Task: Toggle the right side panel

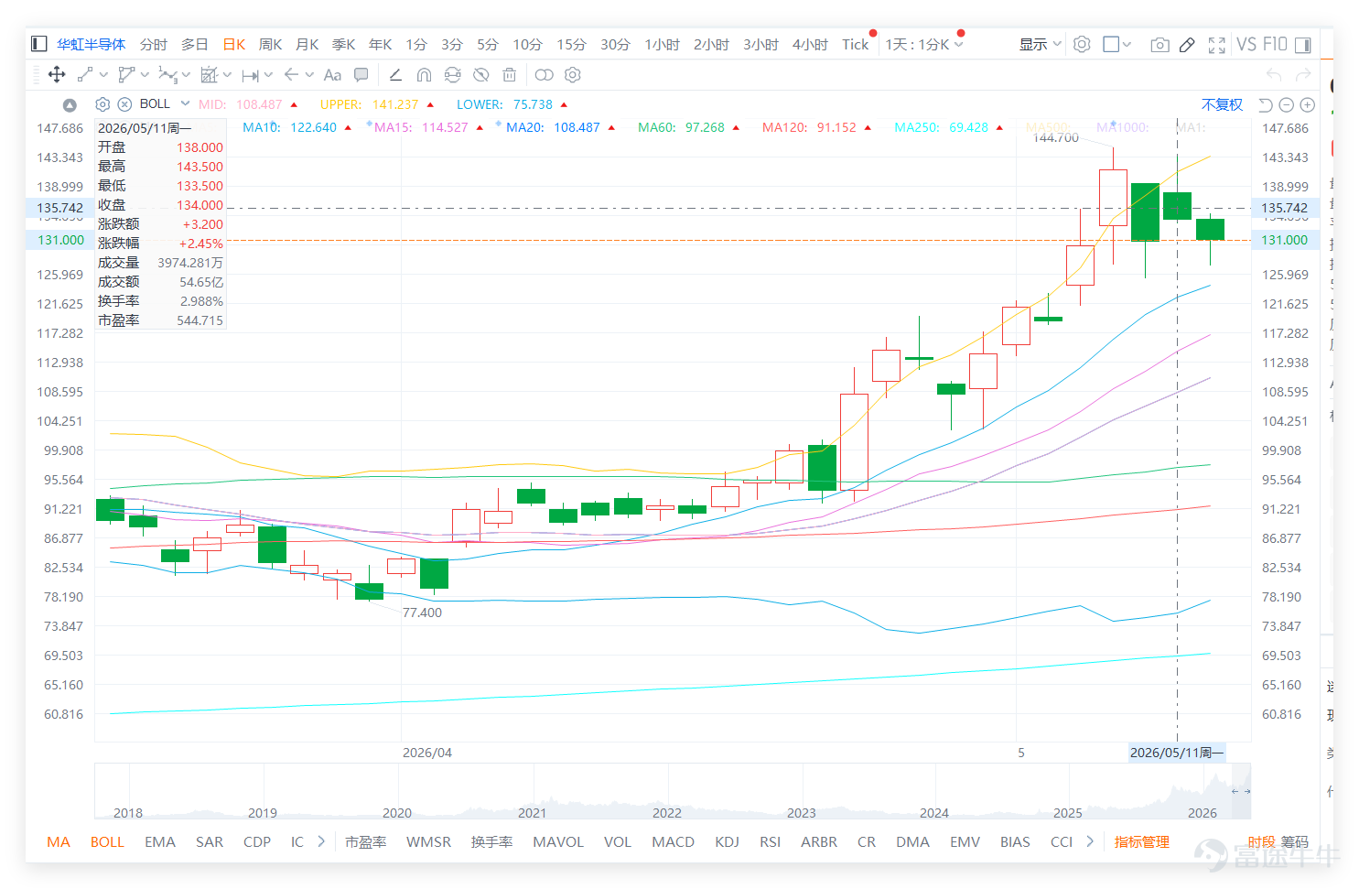Action: pyautogui.click(x=1303, y=45)
